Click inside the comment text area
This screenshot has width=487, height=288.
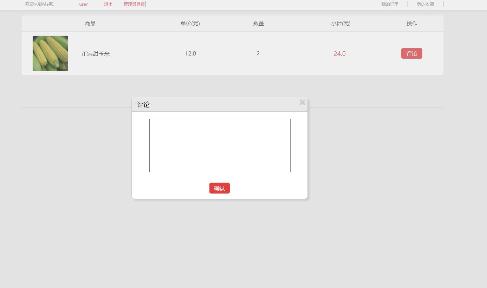(x=220, y=145)
